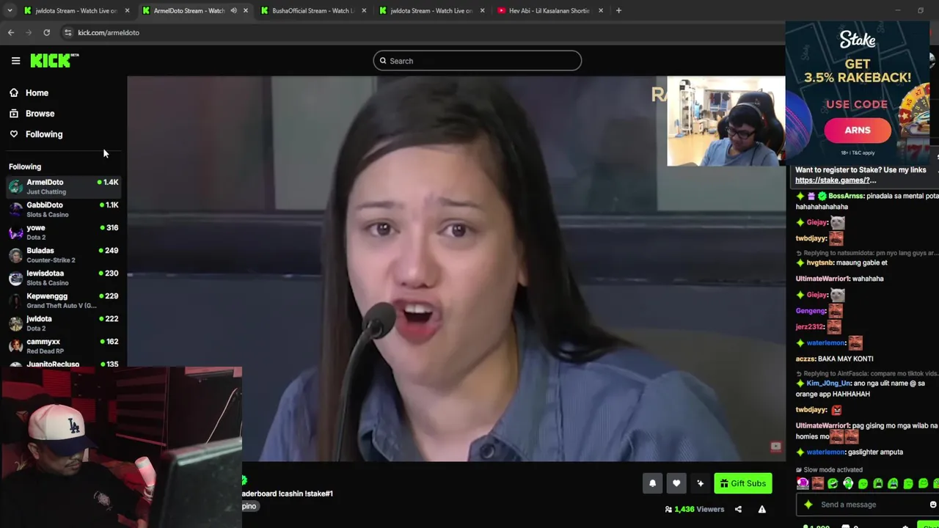This screenshot has width=939, height=528.
Task: Close the Hev Abi tab
Action: tap(601, 10)
